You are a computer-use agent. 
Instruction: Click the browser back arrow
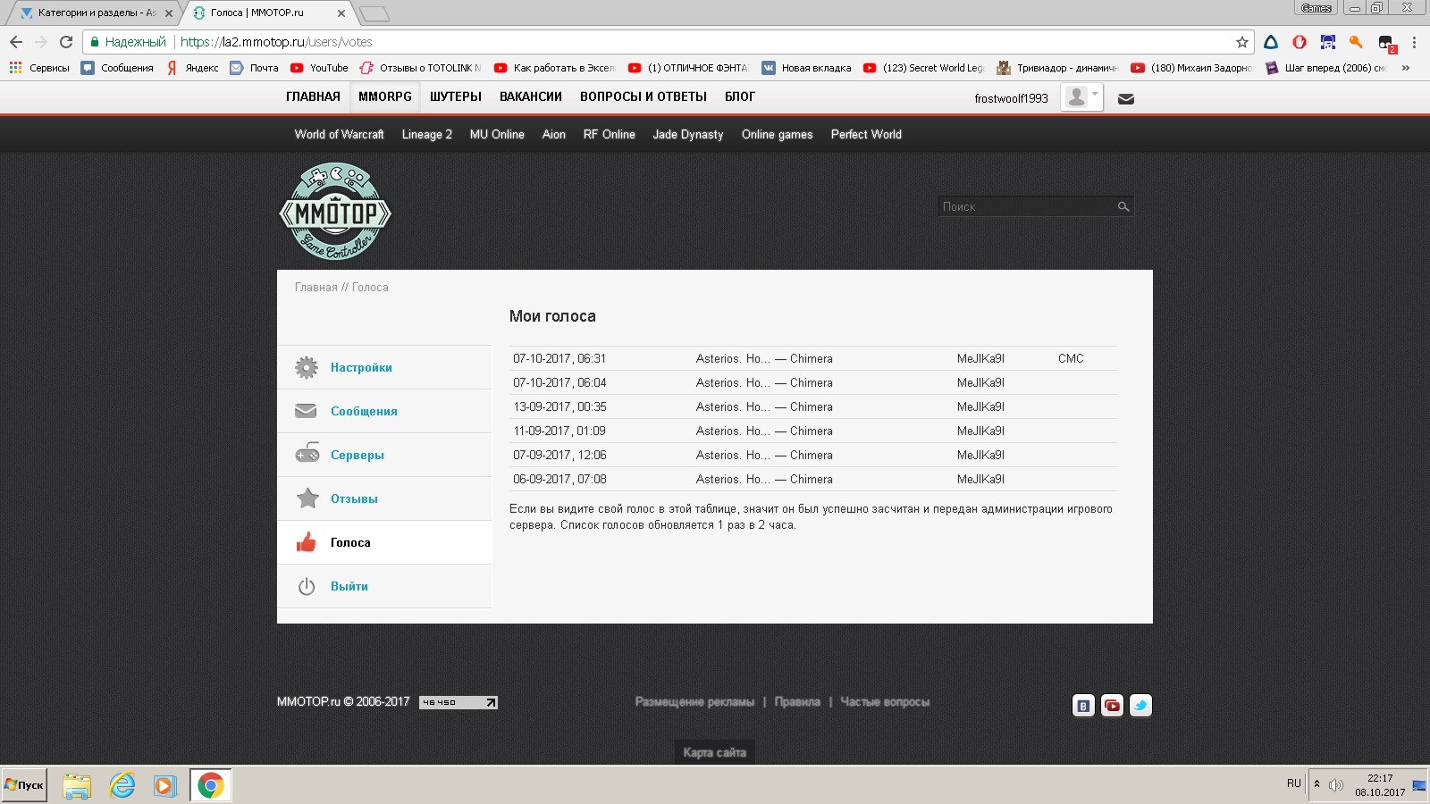[16, 42]
